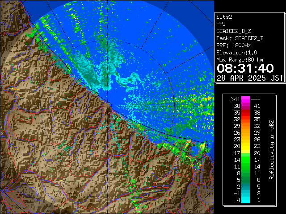Pick the amber 26 to 29 dBZ swatch
The width and height of the screenshot is (286, 214).
pyautogui.click(x=246, y=133)
